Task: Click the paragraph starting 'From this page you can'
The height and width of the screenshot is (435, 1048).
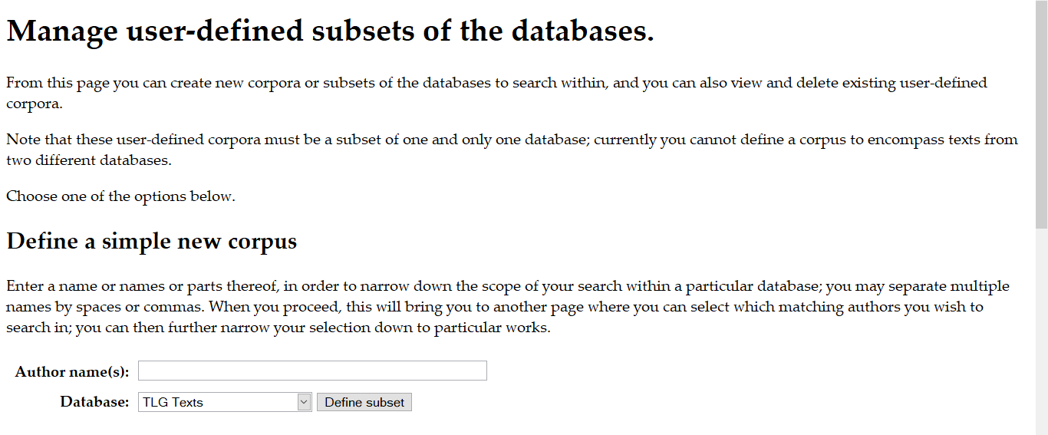Action: pos(496,92)
